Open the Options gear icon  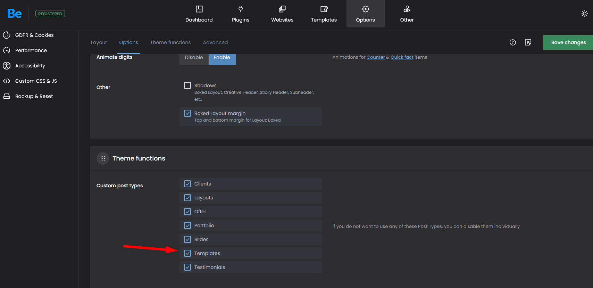click(366, 9)
